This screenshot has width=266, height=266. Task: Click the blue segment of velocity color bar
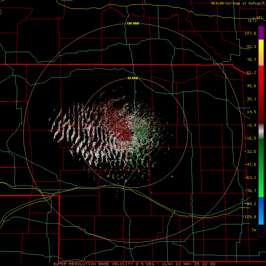coord(261,211)
